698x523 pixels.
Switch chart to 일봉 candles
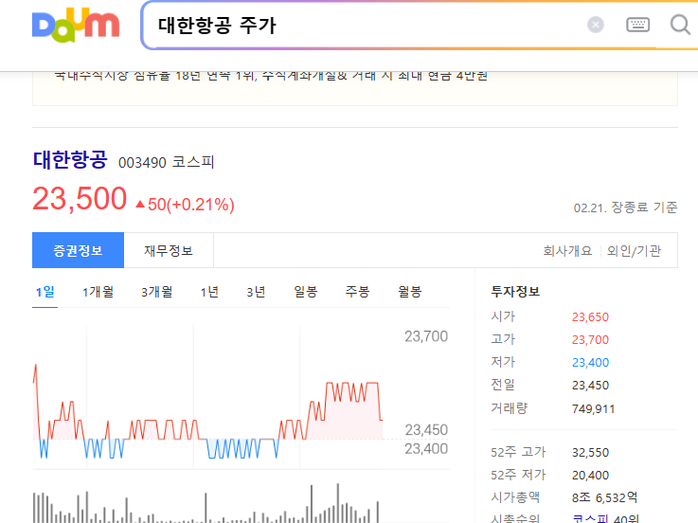306,292
